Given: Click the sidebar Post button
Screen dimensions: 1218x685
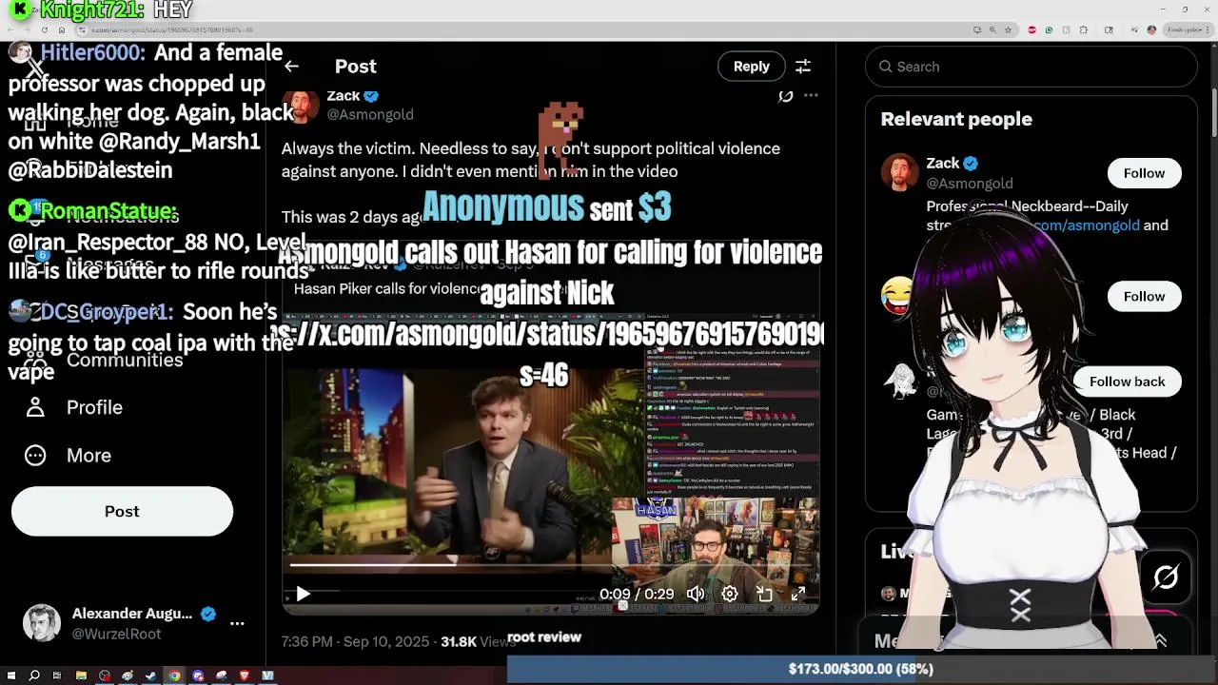Looking at the screenshot, I should coord(122,512).
